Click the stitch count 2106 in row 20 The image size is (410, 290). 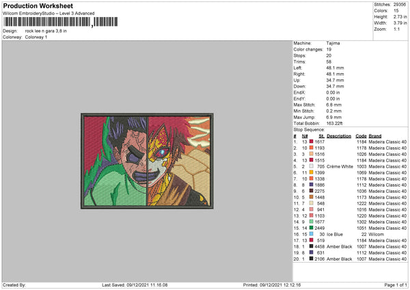320,259
